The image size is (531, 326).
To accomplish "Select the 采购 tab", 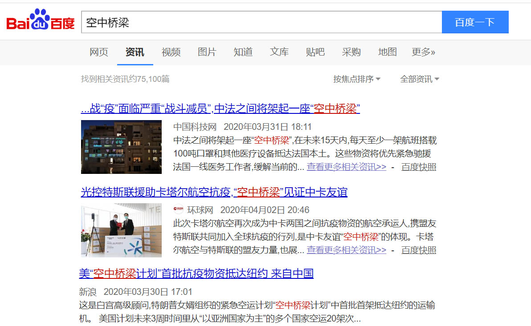I will 351,52.
